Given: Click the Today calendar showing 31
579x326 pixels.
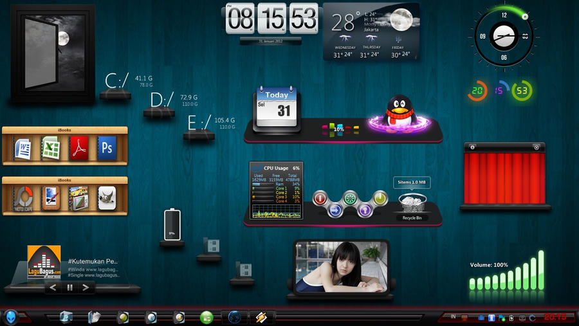Looking at the screenshot, I should [x=276, y=109].
